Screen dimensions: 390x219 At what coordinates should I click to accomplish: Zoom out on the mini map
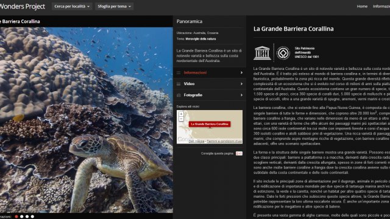pos(181,119)
